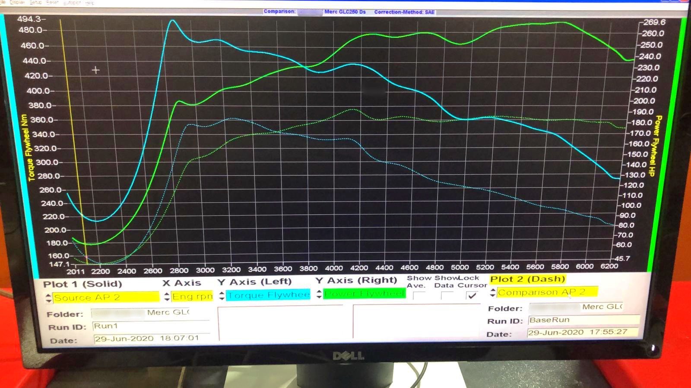Screen dimensions: 691x388
Task: Uncheck the Lock Cursor checkbox
Action: click(x=472, y=295)
